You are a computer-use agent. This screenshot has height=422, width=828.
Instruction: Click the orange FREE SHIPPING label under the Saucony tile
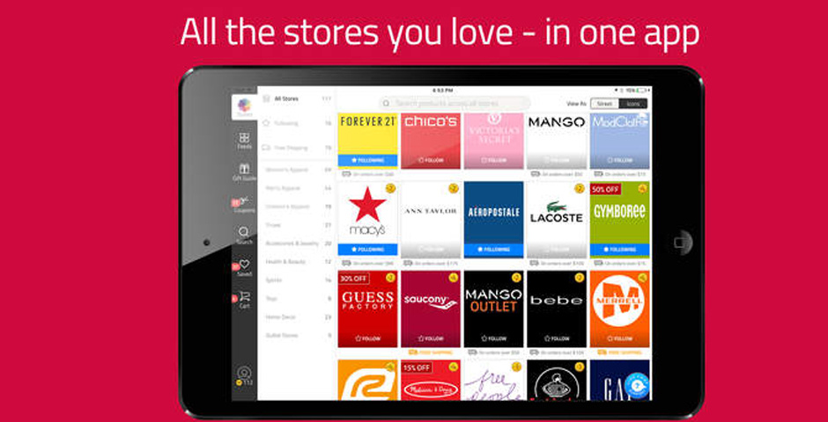[x=436, y=353]
